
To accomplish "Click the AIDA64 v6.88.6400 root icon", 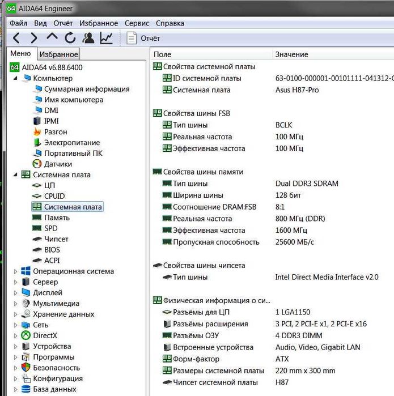I will [x=14, y=67].
